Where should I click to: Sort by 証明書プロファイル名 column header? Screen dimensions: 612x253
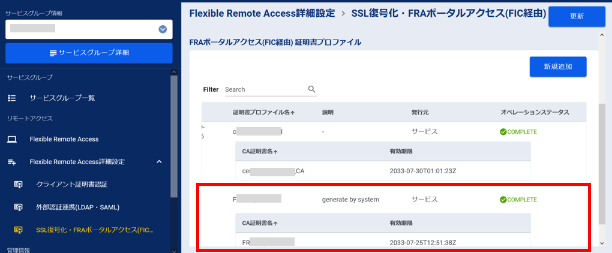[263, 112]
